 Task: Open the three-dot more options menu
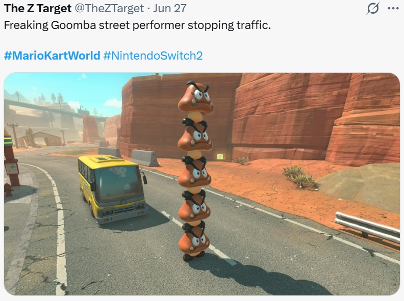(393, 8)
